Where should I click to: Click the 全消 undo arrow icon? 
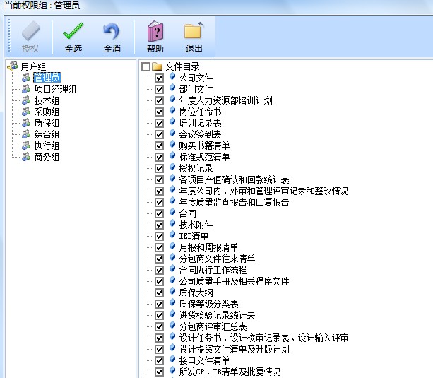click(112, 31)
